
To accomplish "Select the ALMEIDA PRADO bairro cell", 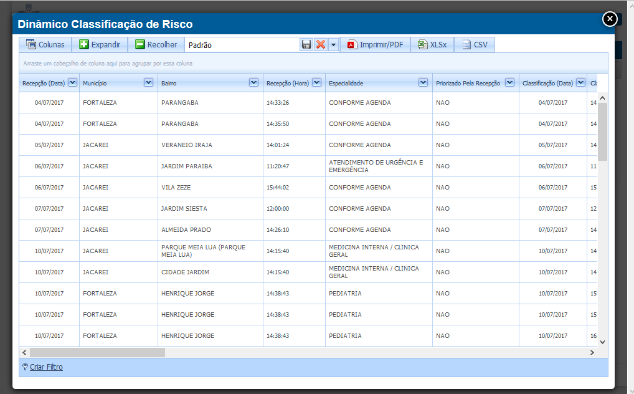I will coord(211,229).
